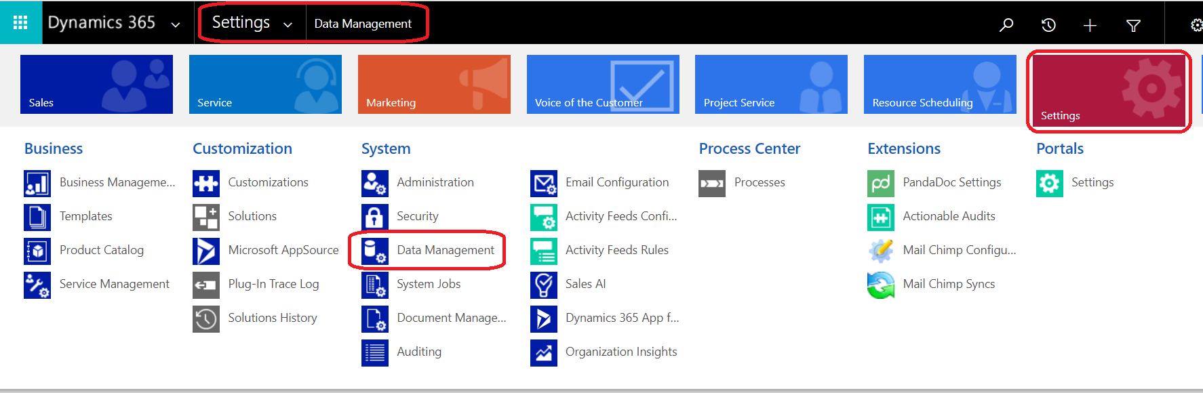Click the Organization Insights chart icon

coord(544,353)
